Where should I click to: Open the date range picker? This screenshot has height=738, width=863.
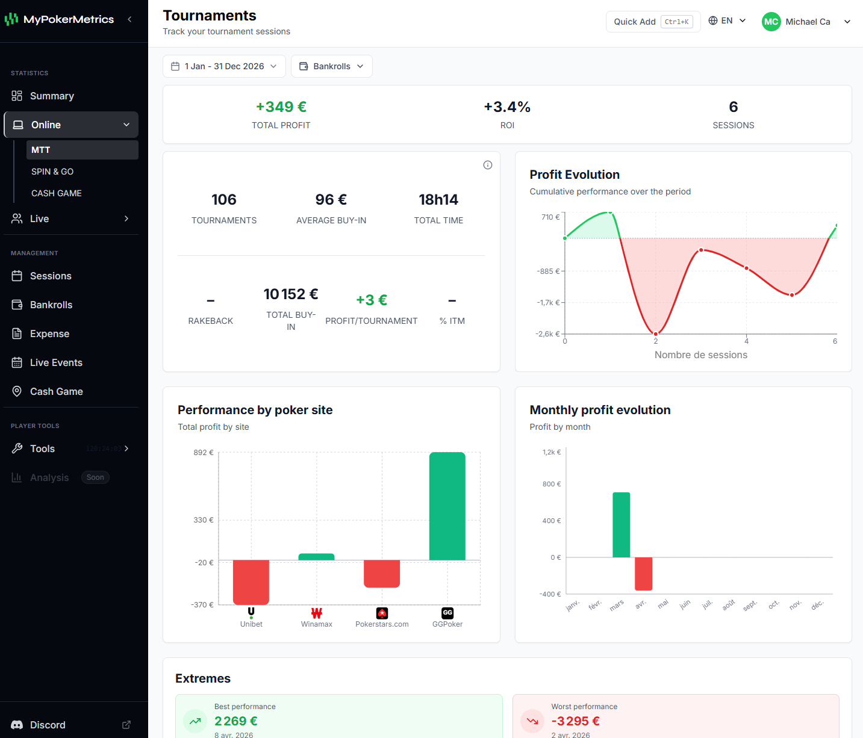click(x=223, y=66)
